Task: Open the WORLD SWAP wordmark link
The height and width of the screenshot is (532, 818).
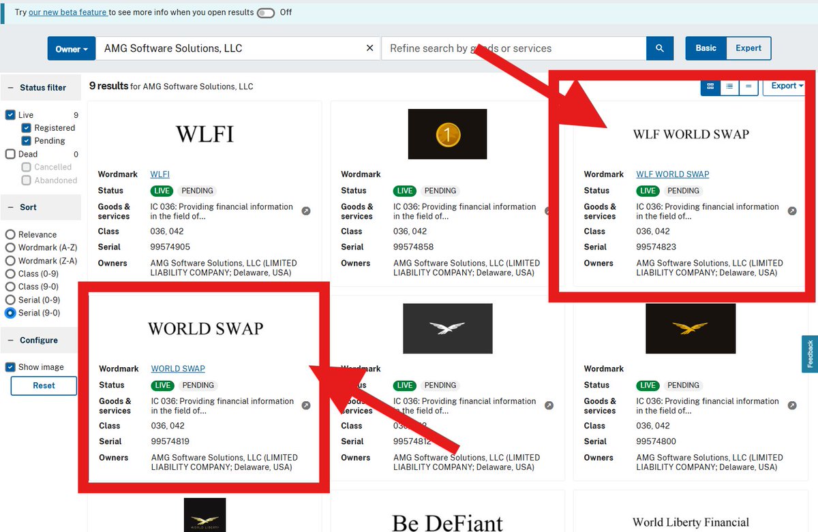Action: tap(178, 369)
